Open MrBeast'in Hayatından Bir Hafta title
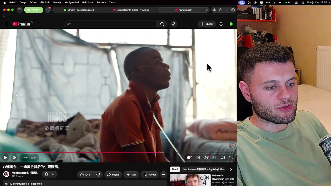The width and height of the screenshot is (331, 186). [x=223, y=177]
